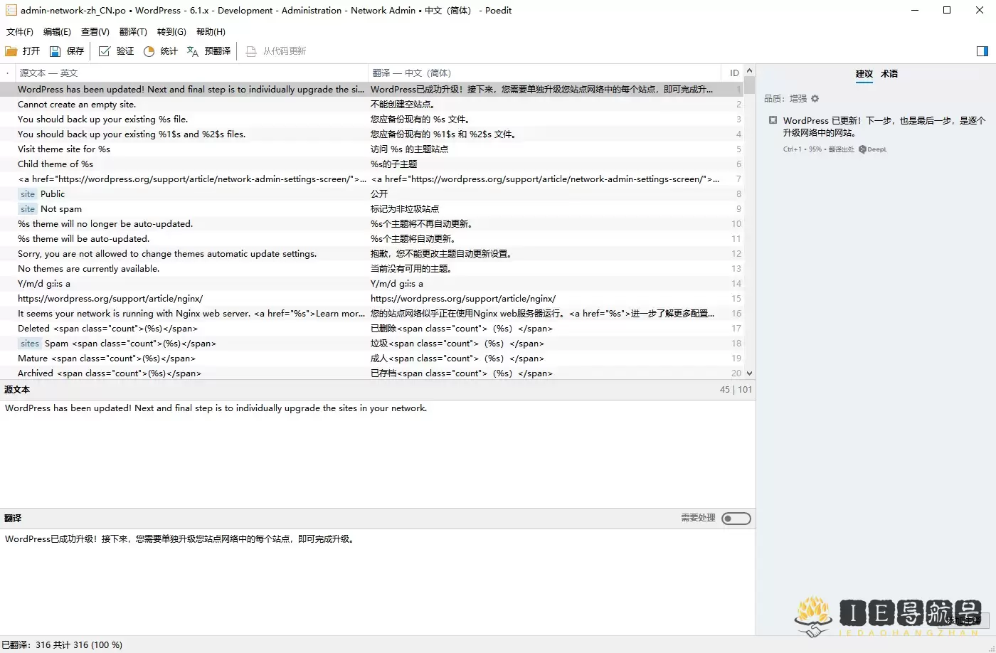This screenshot has width=996, height=653.
Task: Switch to the 术语 sidebar tab
Action: pos(889,74)
